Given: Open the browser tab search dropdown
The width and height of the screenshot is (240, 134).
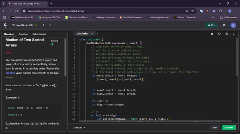Looking at the screenshot, I should pos(4,4).
